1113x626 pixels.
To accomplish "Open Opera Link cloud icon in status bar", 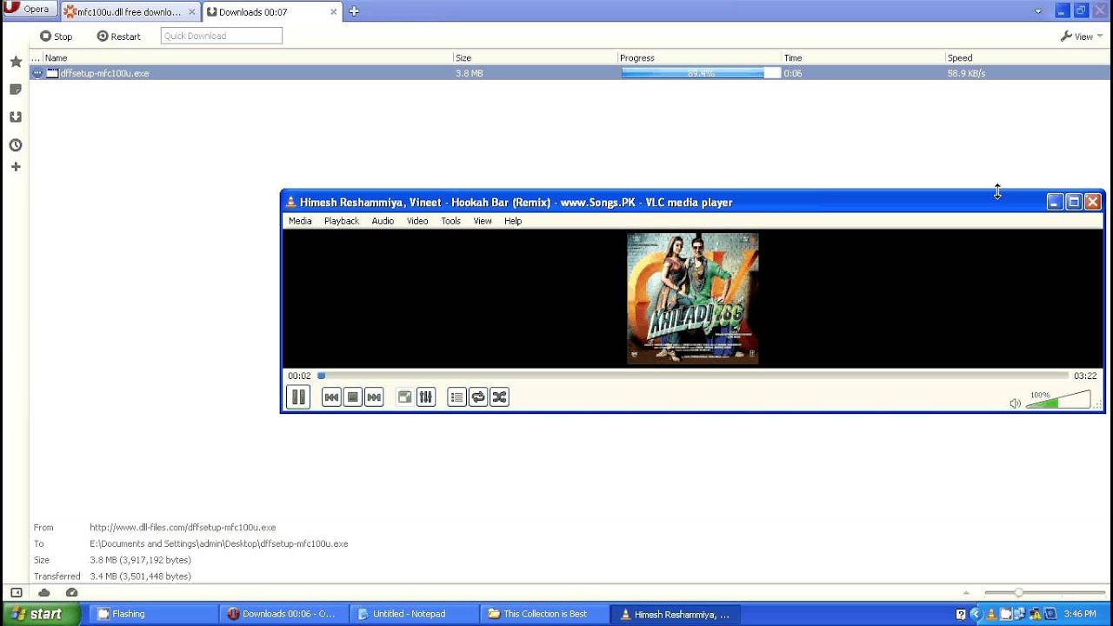I will [x=43, y=593].
